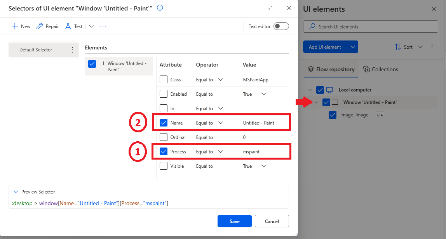Click the info icon next to the dialog title
Screen dimensions: 446x239
pos(160,8)
